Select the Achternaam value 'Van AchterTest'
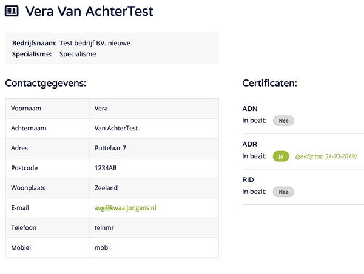364x274 pixels. tap(117, 129)
